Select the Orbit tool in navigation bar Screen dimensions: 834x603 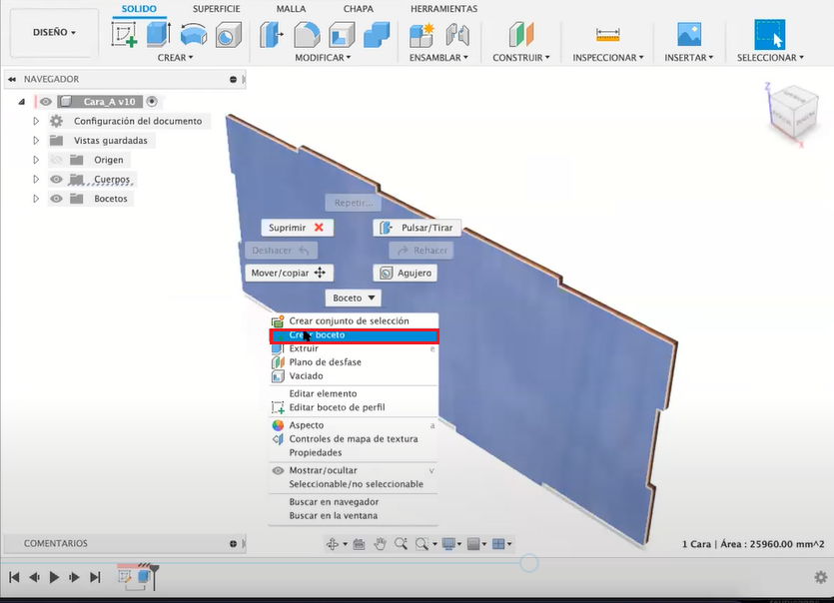[x=333, y=544]
